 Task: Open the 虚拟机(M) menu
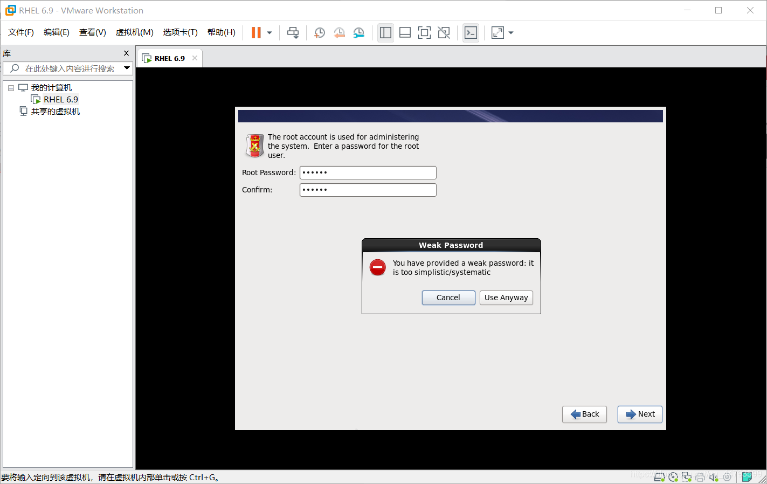tap(135, 32)
